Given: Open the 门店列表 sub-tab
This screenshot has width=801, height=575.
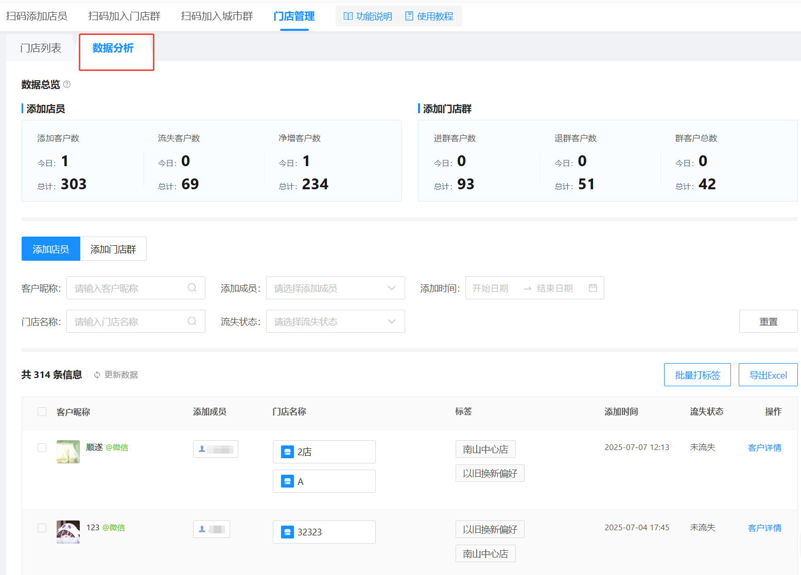Looking at the screenshot, I should pyautogui.click(x=41, y=48).
